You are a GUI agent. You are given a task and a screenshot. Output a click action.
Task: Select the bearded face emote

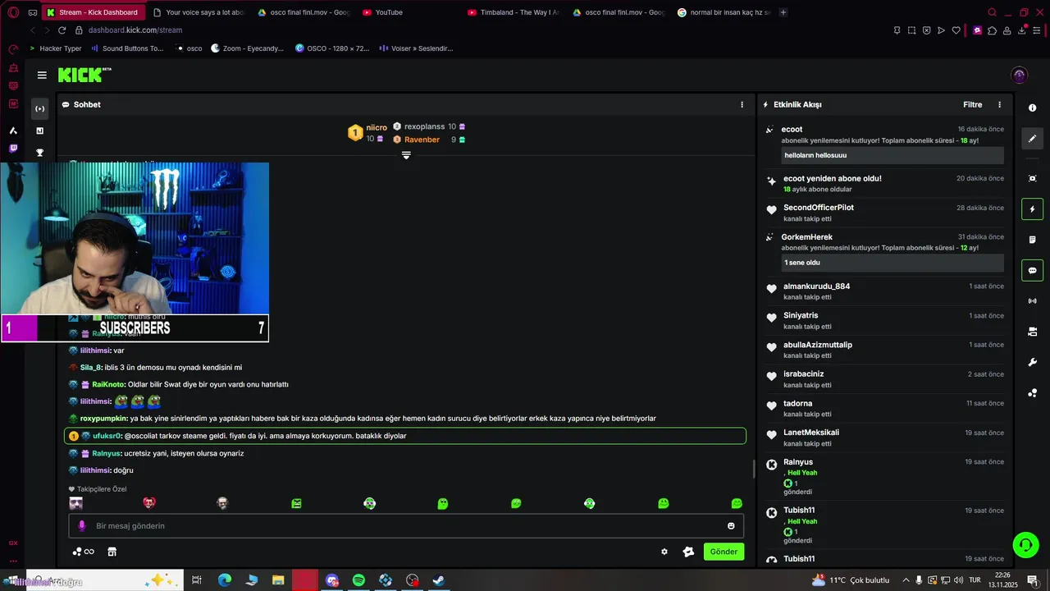click(222, 503)
